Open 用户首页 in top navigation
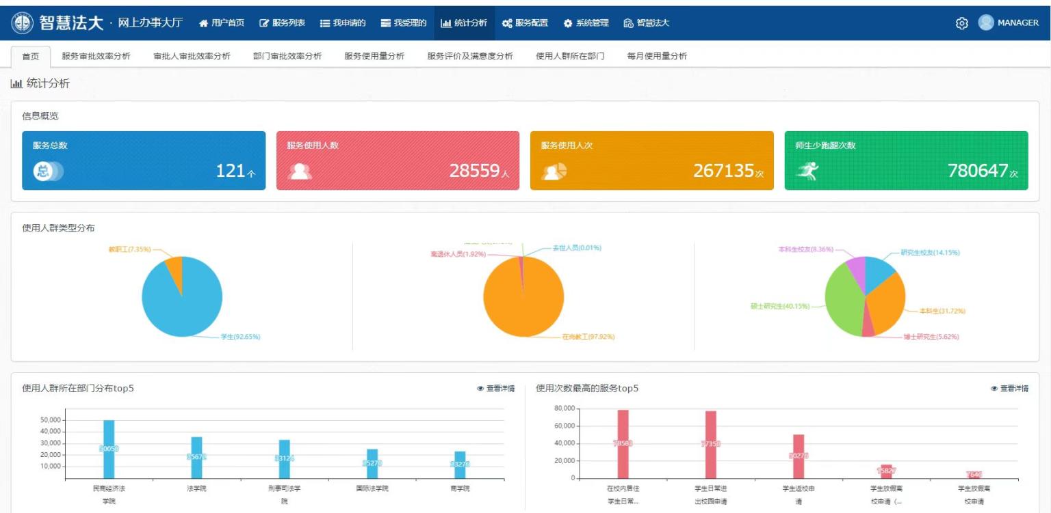 222,23
